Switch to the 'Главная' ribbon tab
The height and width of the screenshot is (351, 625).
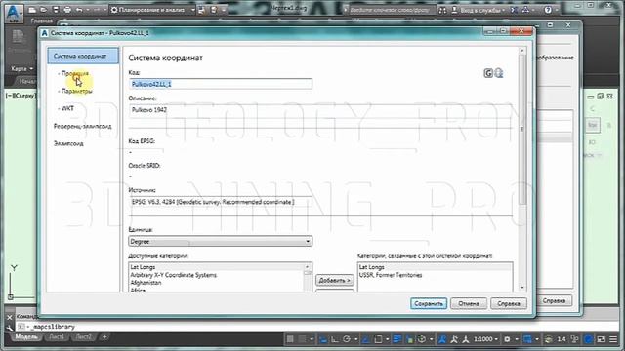pyautogui.click(x=41, y=20)
